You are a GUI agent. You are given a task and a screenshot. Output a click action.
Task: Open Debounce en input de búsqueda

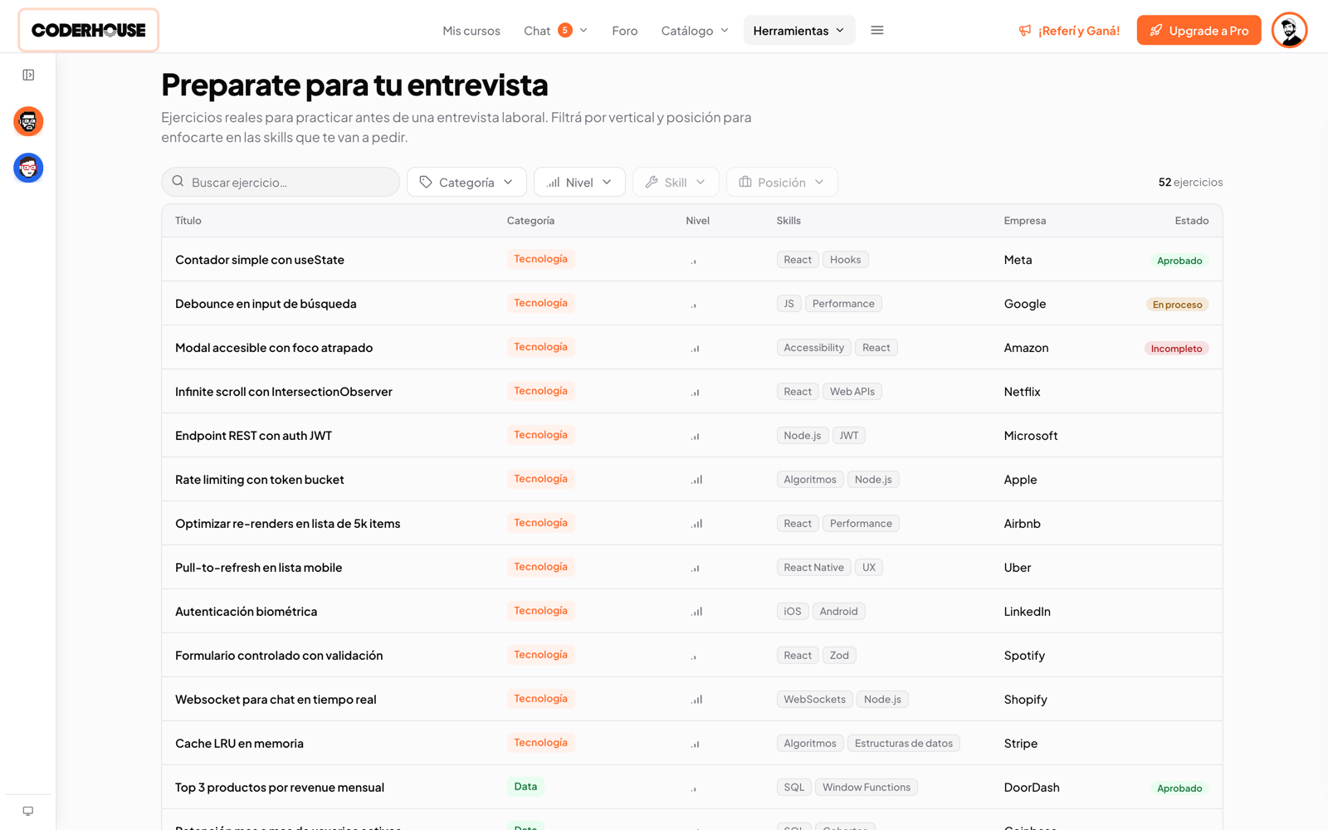(x=266, y=304)
